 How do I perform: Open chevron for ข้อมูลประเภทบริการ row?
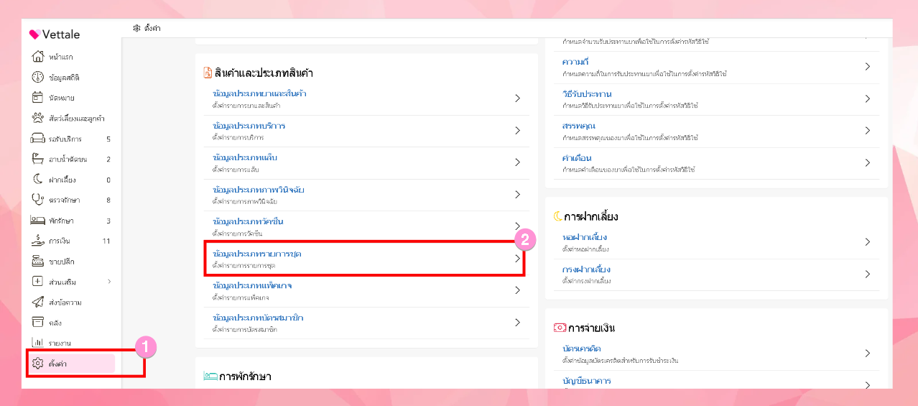[517, 131]
